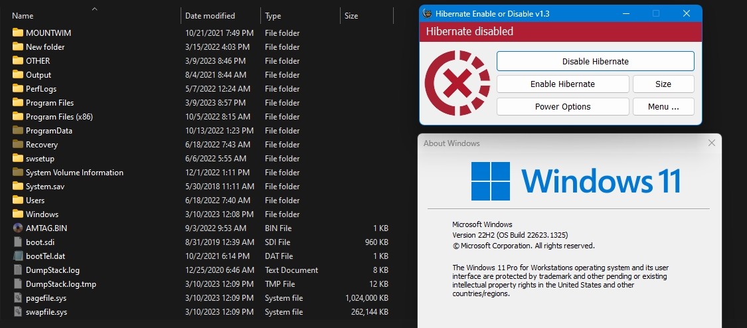Minimize the Hibernate Enable or Disable window

[626, 13]
